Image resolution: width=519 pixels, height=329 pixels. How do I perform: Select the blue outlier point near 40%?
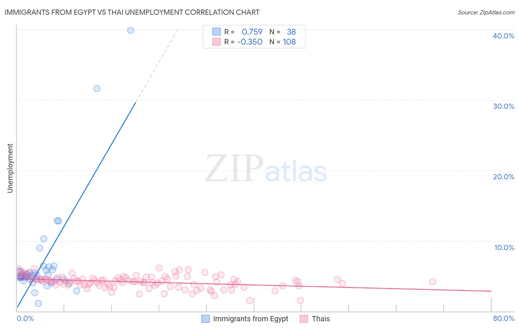[x=130, y=30]
